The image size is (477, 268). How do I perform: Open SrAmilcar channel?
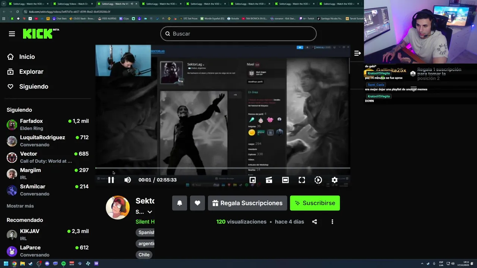coord(48,190)
